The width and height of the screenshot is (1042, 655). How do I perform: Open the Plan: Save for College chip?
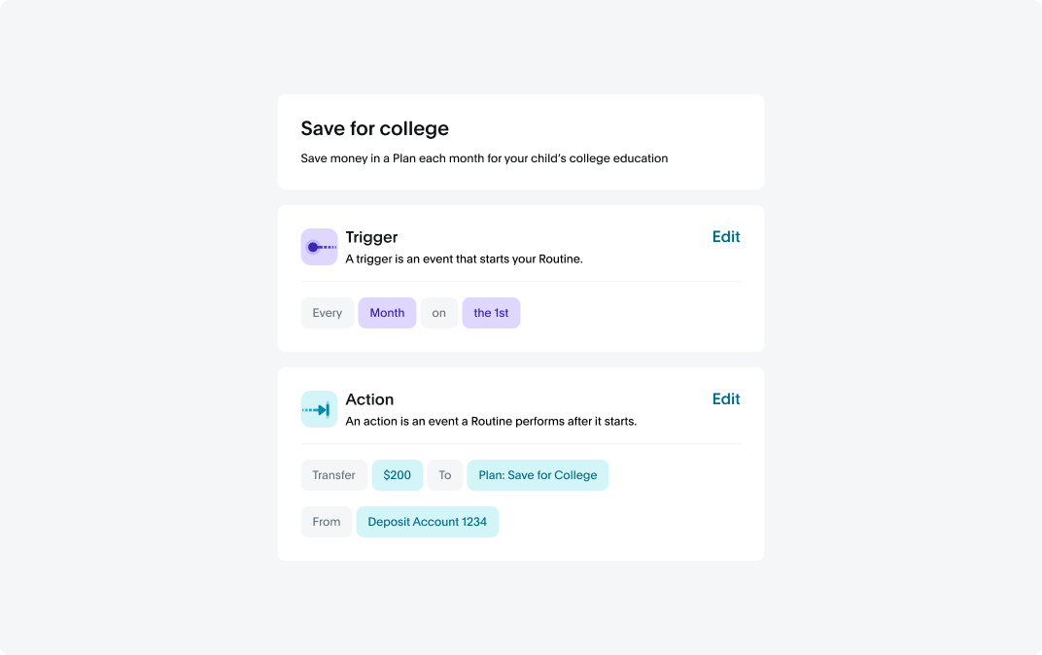(538, 475)
